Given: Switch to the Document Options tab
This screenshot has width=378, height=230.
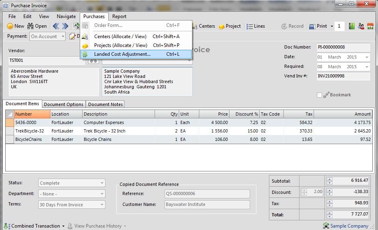Looking at the screenshot, I should (64, 104).
